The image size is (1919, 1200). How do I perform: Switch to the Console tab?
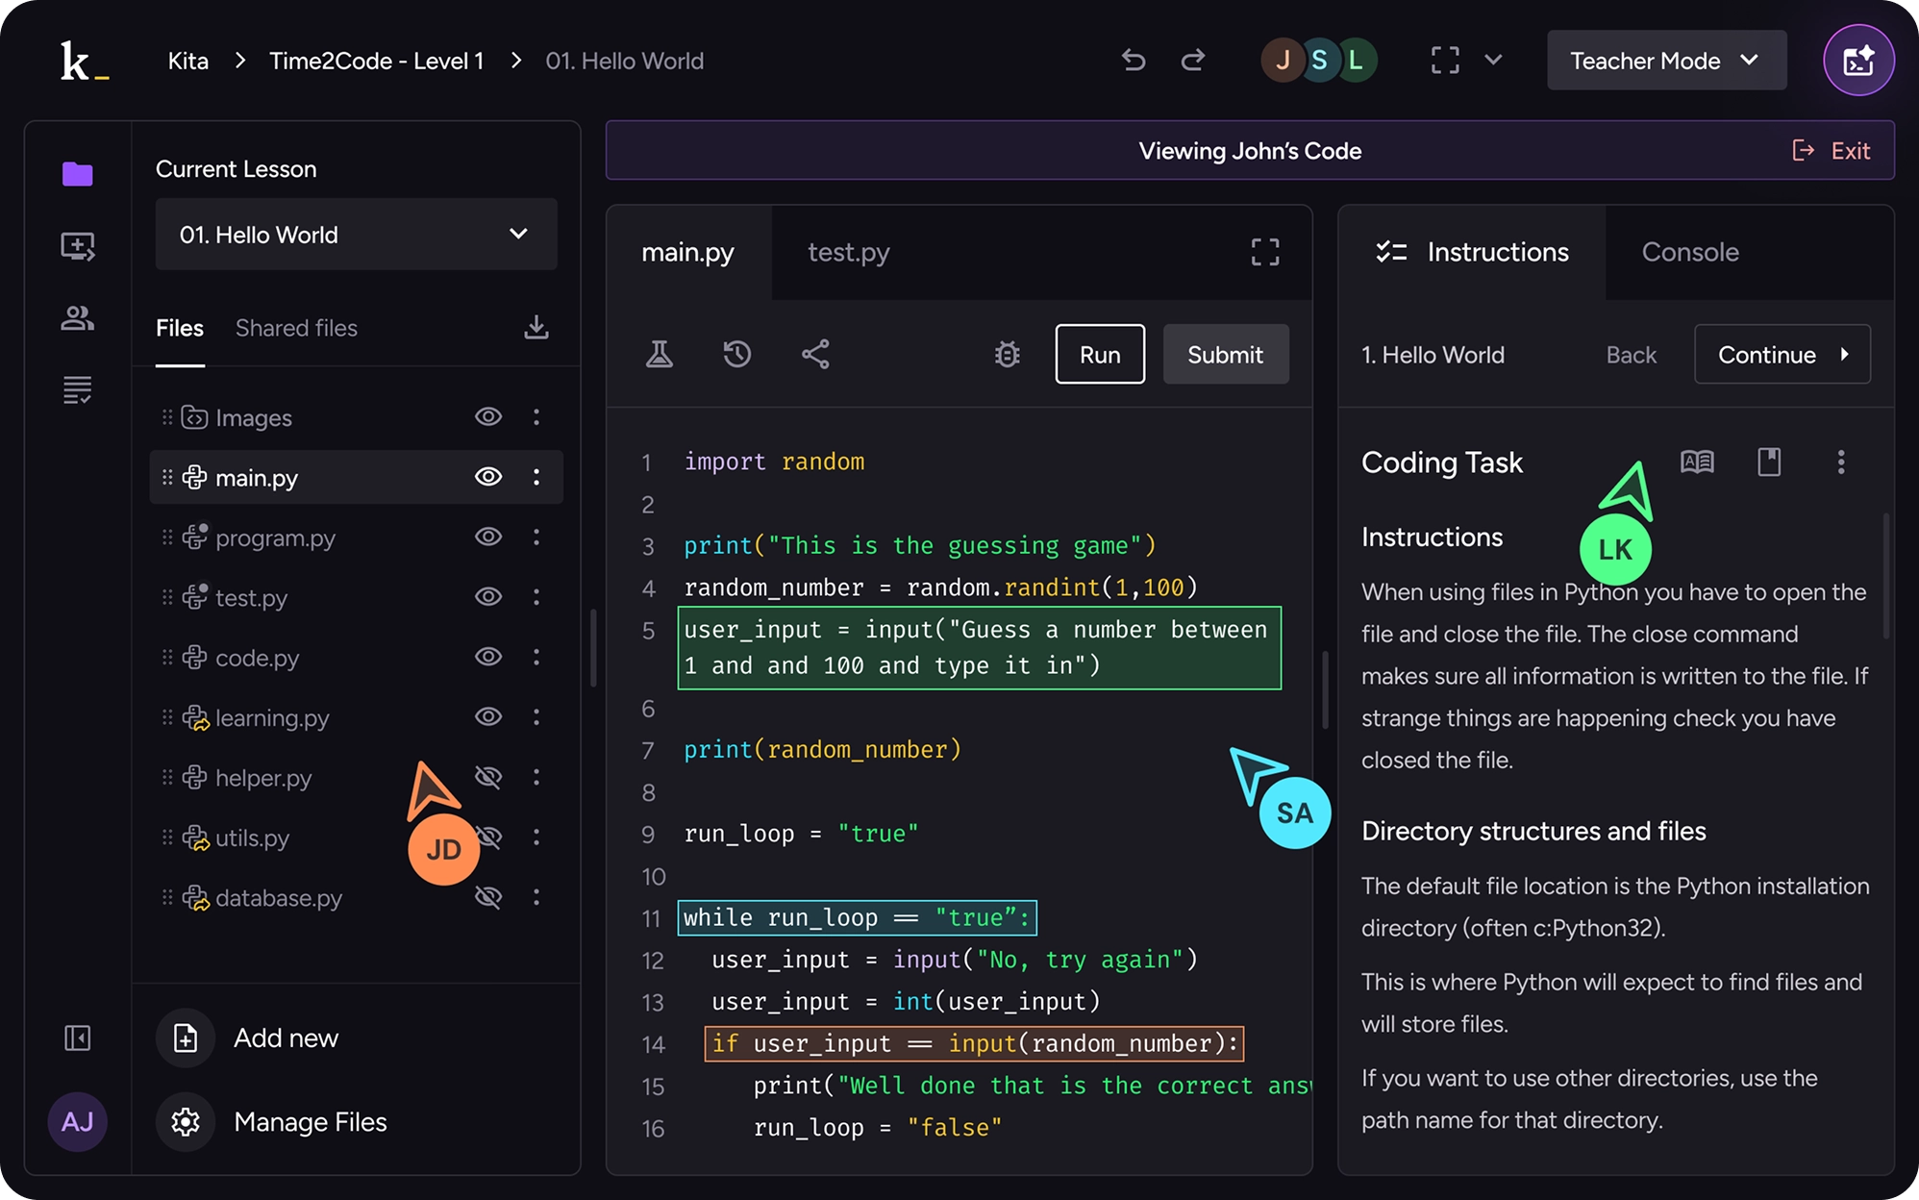click(x=1690, y=252)
